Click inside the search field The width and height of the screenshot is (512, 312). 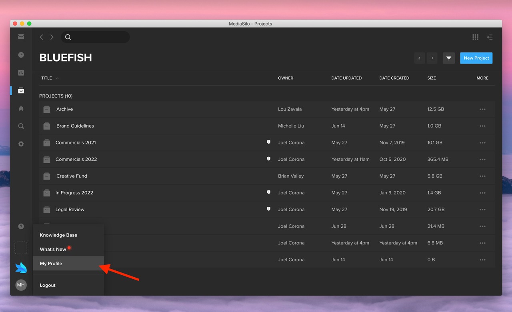pyautogui.click(x=95, y=37)
